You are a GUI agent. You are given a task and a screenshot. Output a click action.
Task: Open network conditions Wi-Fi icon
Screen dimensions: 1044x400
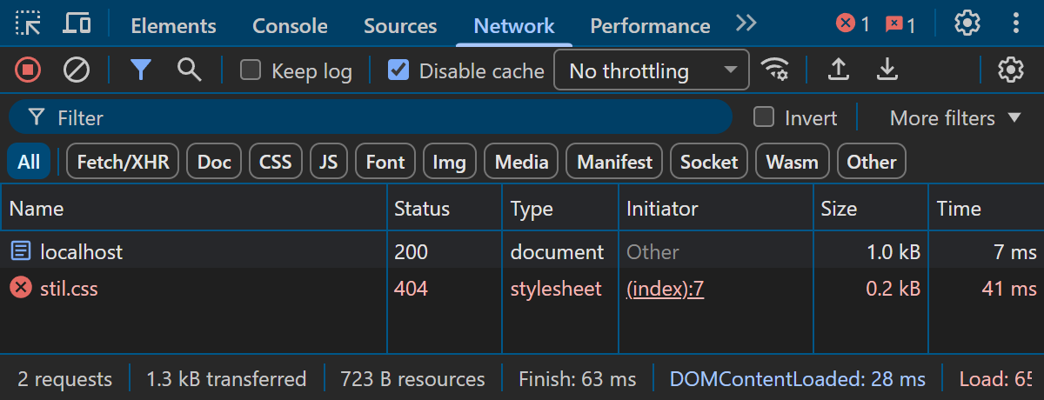click(774, 70)
